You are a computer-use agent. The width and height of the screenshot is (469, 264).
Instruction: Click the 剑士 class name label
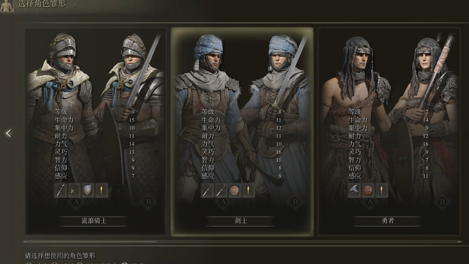tap(241, 221)
